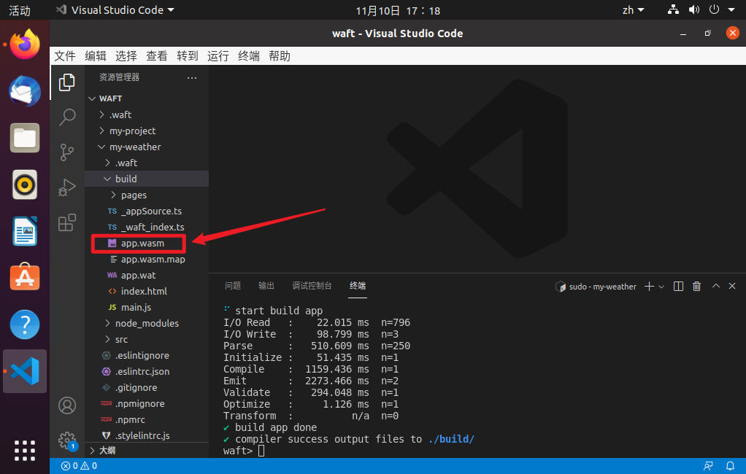Click the ./build/ link in terminal
The height and width of the screenshot is (474, 746).
tap(451, 439)
